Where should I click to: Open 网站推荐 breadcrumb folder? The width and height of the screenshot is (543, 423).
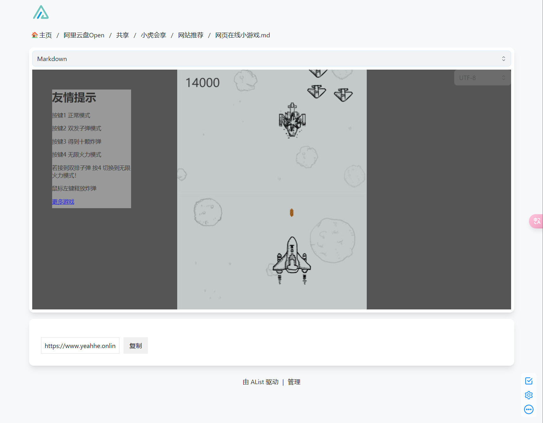point(191,35)
